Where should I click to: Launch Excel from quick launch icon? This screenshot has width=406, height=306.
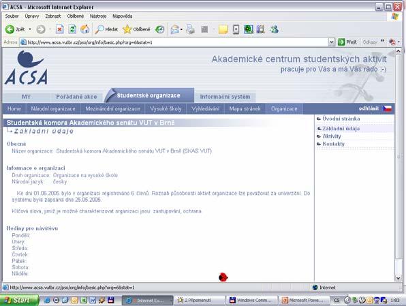[x=83, y=300]
